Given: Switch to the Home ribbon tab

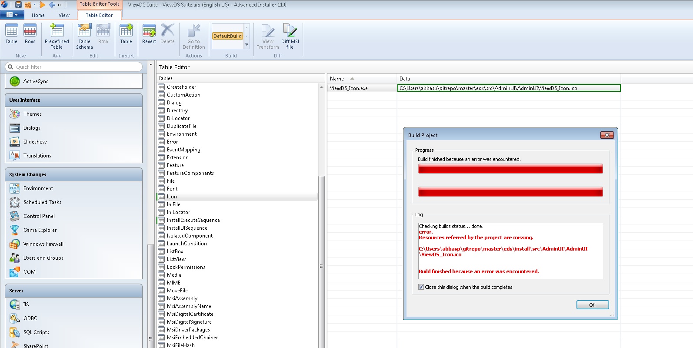Looking at the screenshot, I should [x=38, y=15].
